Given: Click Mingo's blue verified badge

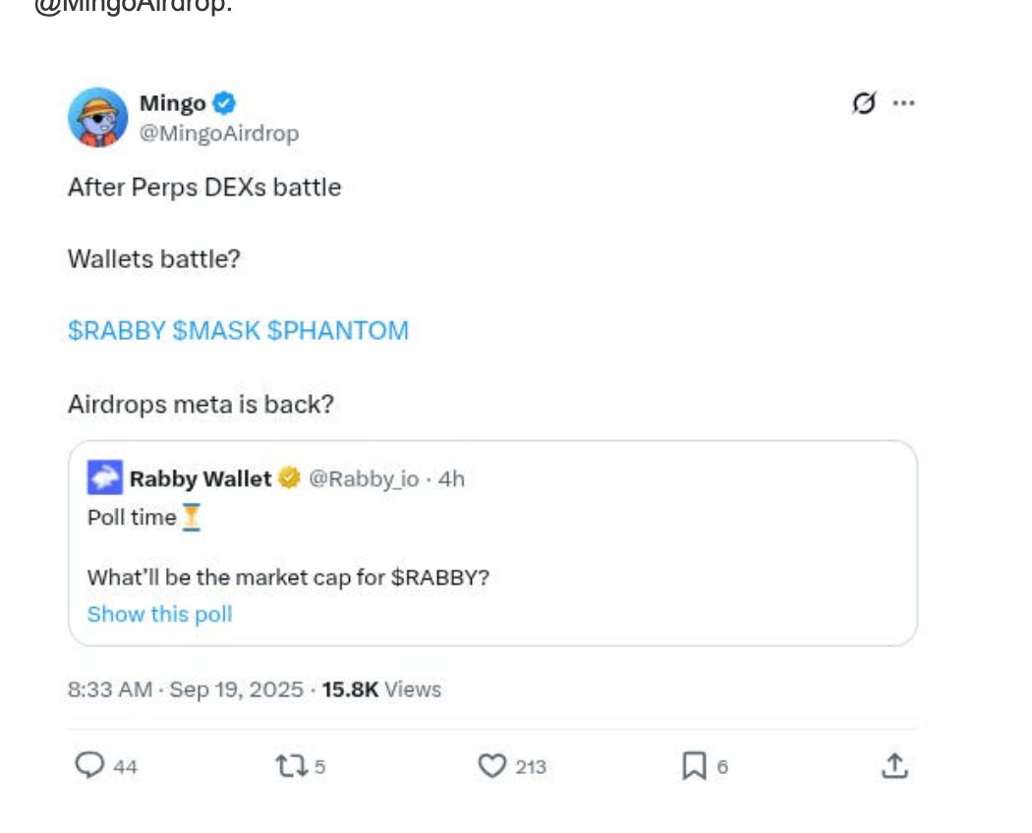Looking at the screenshot, I should [x=225, y=102].
